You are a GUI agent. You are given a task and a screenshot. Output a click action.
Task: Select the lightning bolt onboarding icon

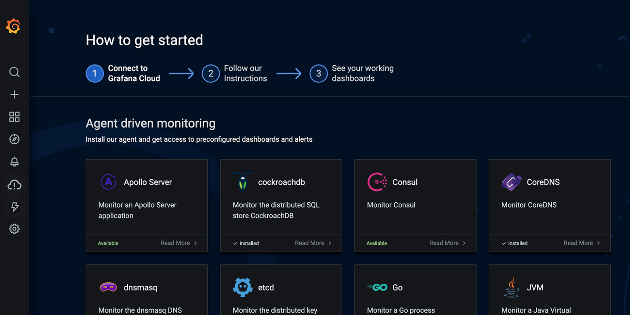click(14, 207)
